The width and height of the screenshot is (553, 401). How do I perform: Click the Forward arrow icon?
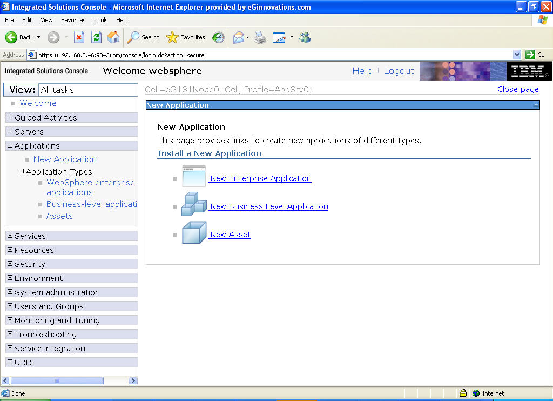pos(53,37)
